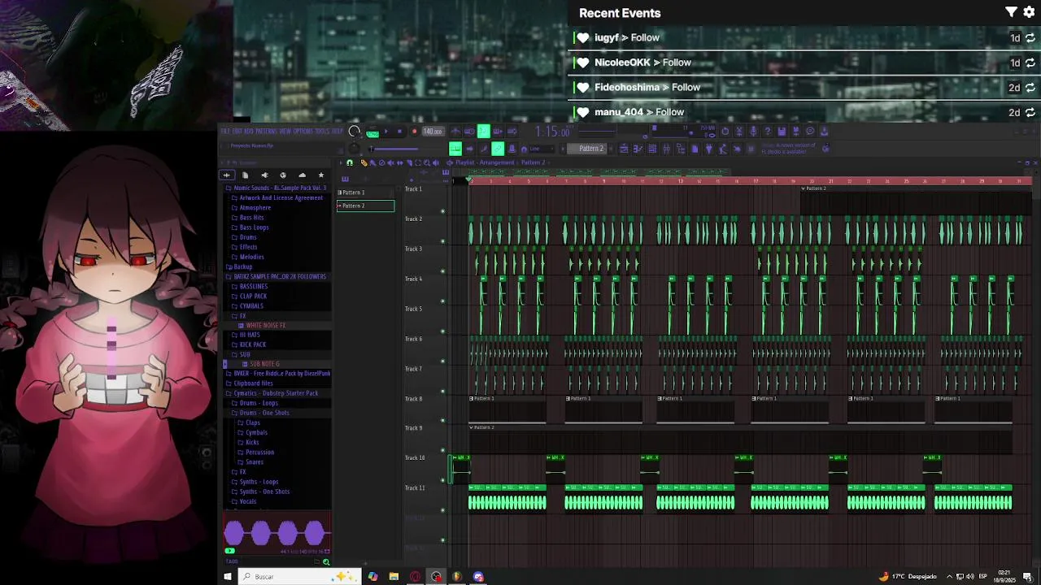Open the plugin picker plug icon
The image size is (1041, 585).
click(709, 149)
